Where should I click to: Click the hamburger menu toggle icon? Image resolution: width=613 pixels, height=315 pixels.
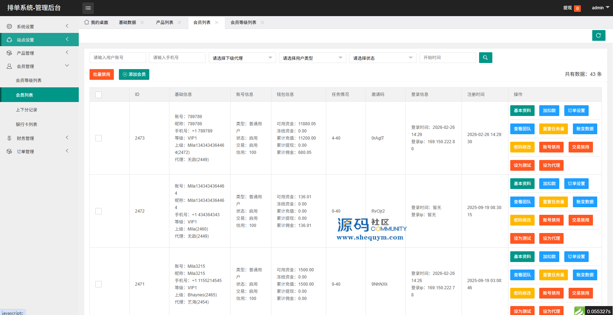[88, 8]
